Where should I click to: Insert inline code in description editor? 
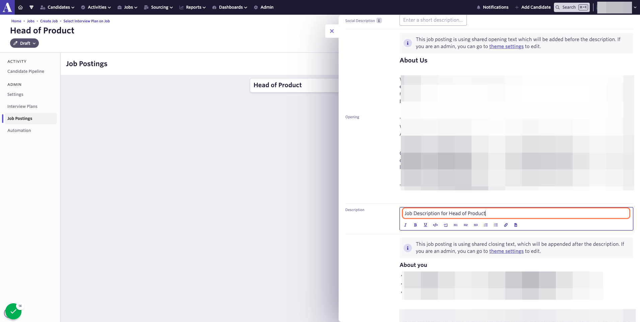[x=435, y=225]
